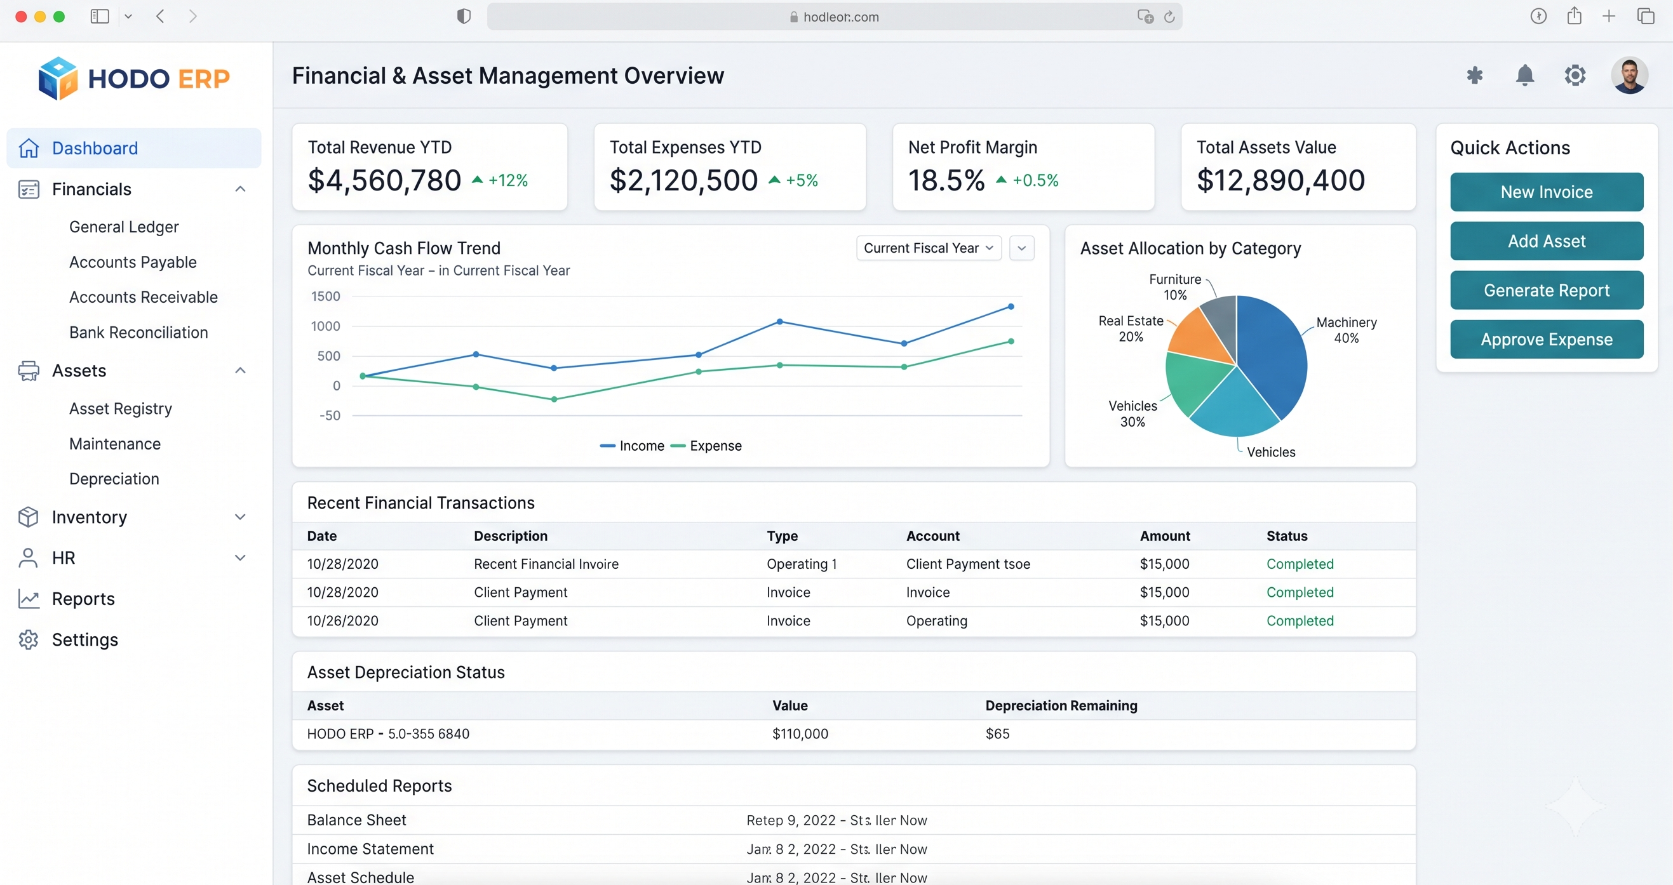Click the downloads icon in browser toolbar
The image size is (1673, 885).
coord(1538,17)
